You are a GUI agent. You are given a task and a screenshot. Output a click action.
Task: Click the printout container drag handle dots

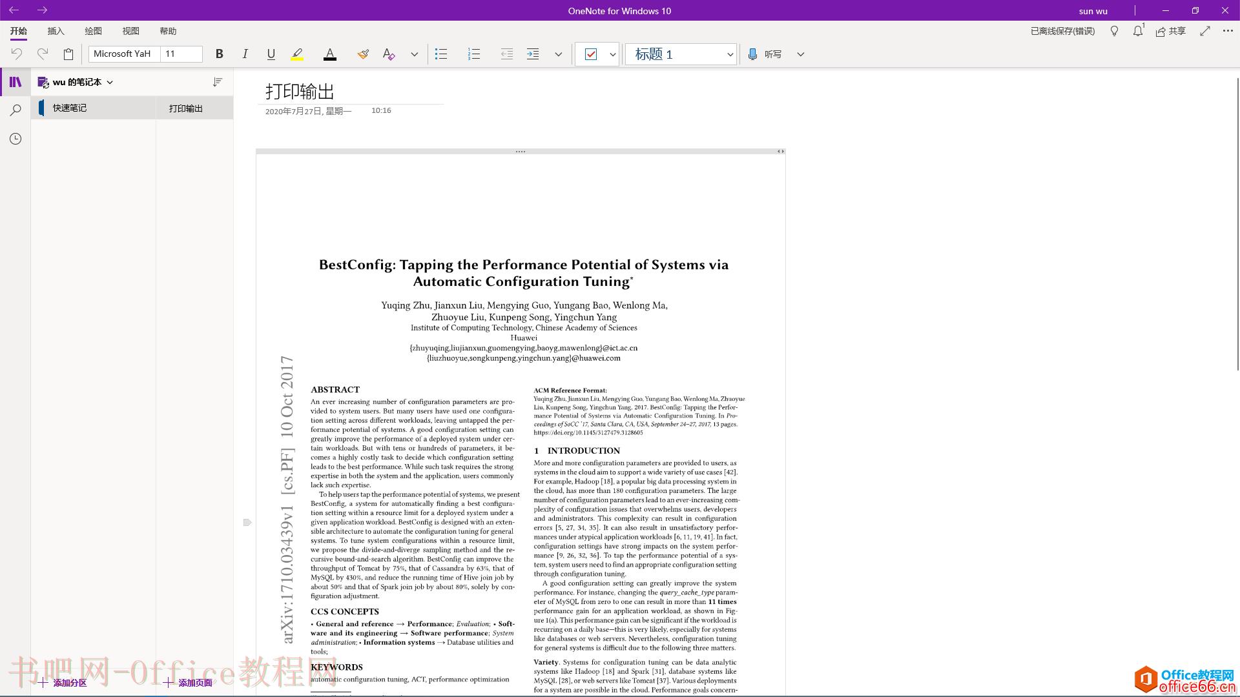click(x=521, y=152)
